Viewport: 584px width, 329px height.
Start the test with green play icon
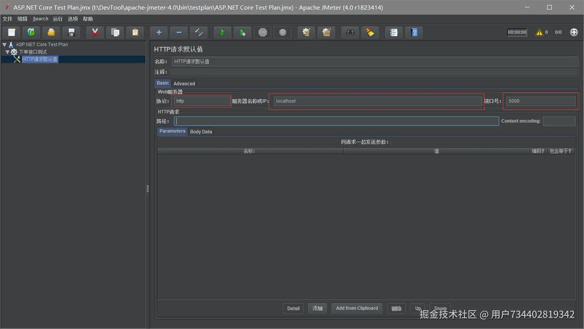[x=222, y=33]
